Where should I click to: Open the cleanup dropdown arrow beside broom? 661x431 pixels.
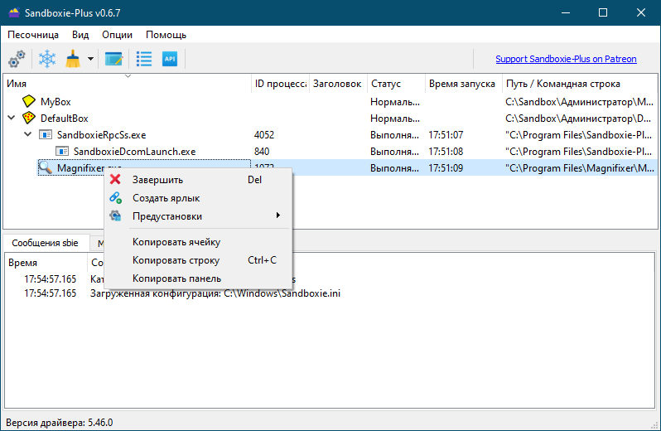90,59
